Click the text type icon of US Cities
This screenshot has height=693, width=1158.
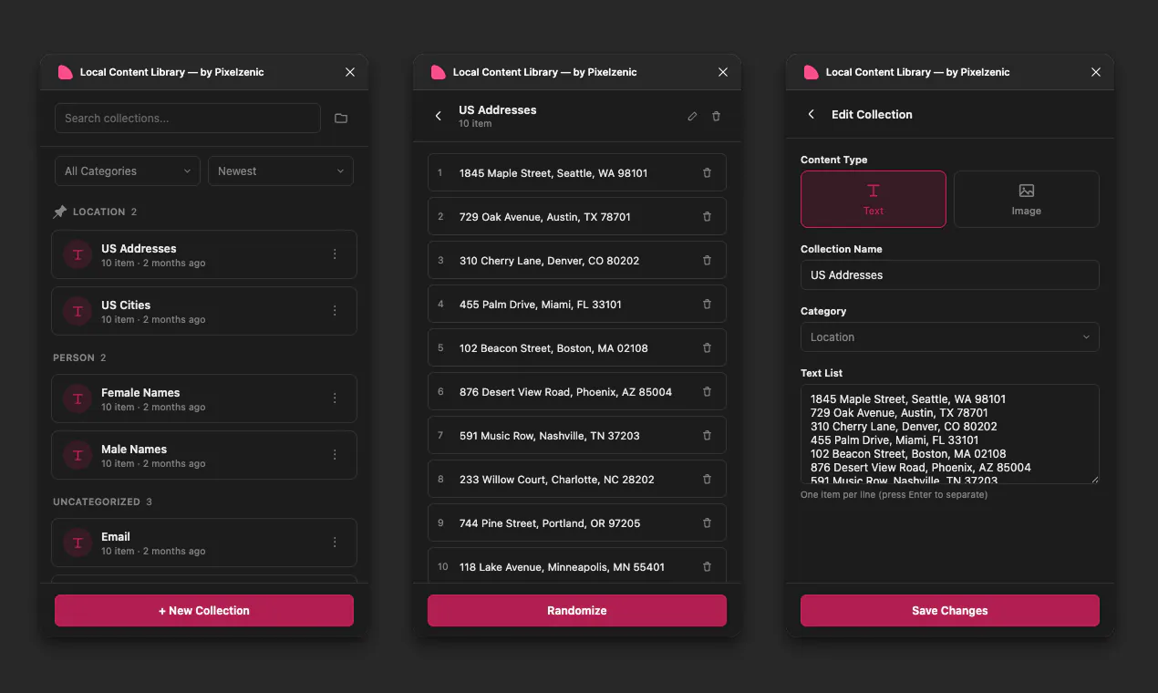(x=78, y=311)
